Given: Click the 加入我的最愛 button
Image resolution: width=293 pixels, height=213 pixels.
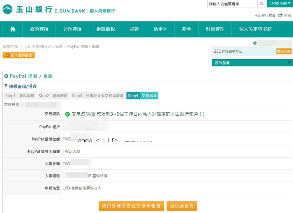Looking at the screenshot, I should 19,55.
